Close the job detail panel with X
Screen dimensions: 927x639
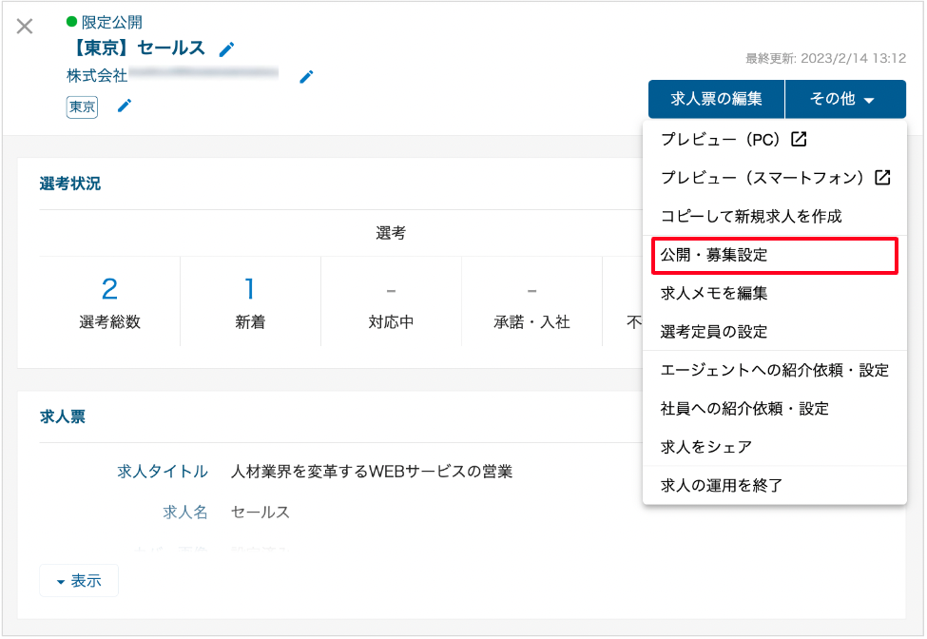pos(24,26)
